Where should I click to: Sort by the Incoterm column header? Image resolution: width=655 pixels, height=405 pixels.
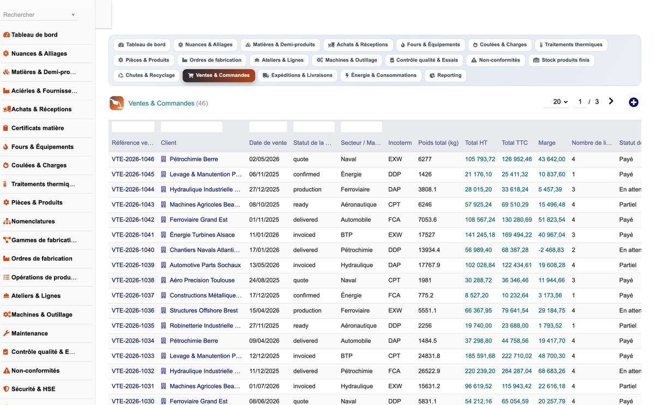click(400, 143)
